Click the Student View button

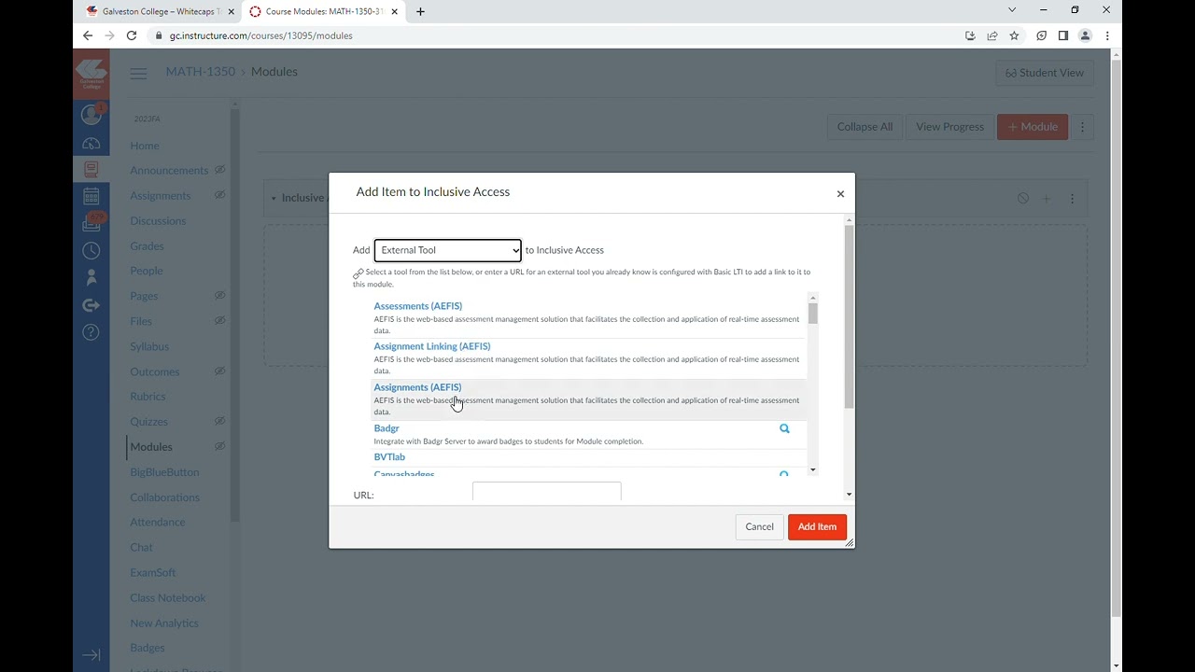tap(1045, 73)
